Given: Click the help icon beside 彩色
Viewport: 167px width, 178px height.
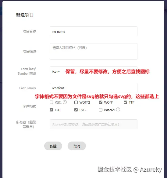Looking at the screenshot, I should (x=65, y=102).
